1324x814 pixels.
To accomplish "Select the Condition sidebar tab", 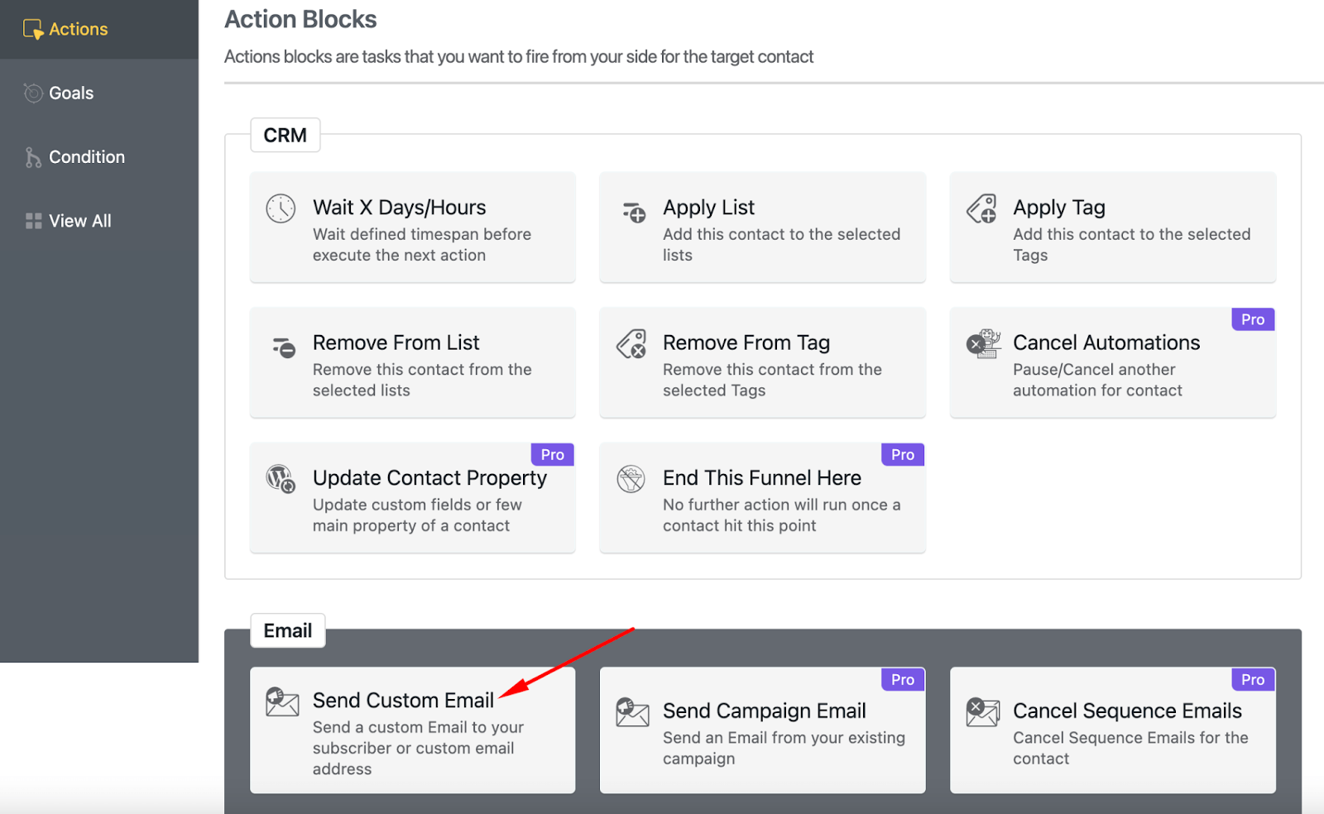I will point(86,157).
